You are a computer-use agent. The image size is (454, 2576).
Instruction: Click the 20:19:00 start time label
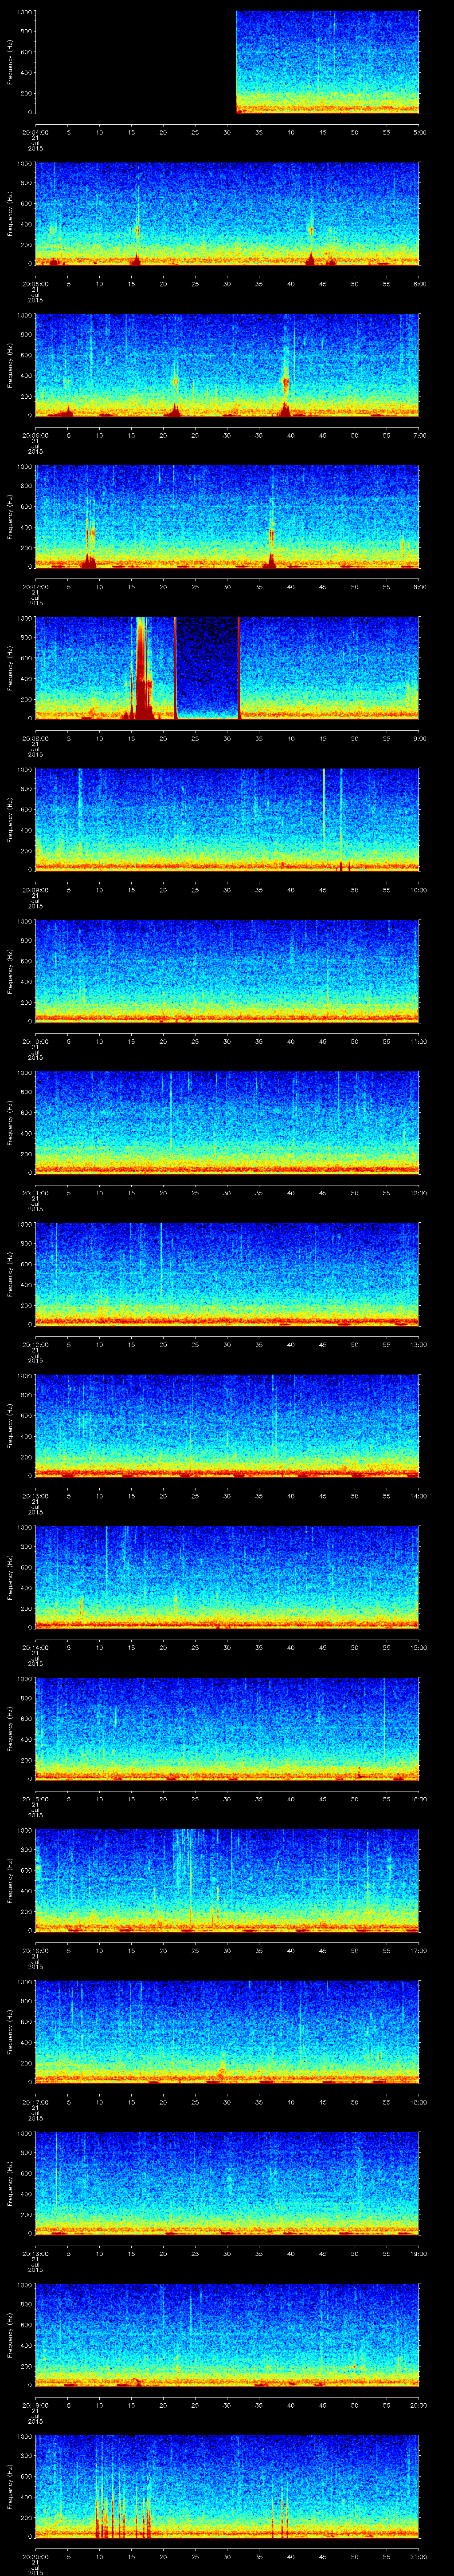35,2404
